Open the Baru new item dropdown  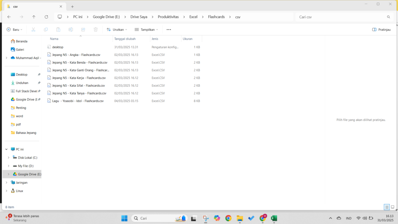coord(14,30)
